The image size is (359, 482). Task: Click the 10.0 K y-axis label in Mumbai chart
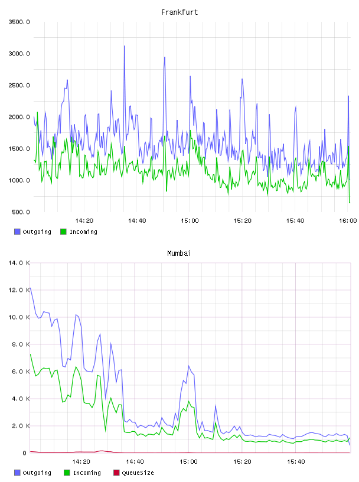(19, 317)
